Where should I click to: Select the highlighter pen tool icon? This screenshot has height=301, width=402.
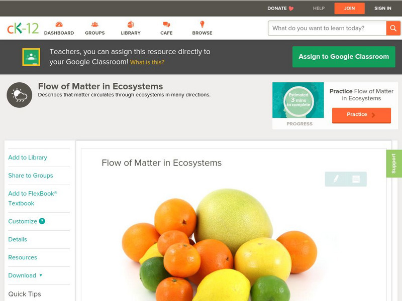[336, 179]
